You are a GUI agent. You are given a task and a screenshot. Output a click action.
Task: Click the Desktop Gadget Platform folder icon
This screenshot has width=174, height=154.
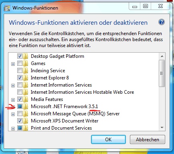(25, 56)
